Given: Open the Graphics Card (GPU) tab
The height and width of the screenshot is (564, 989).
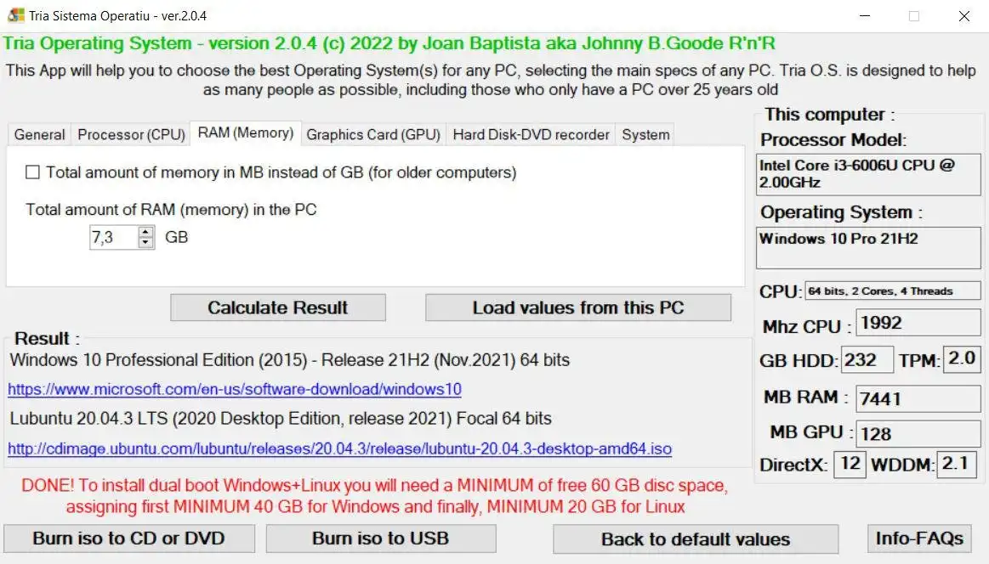Looking at the screenshot, I should pos(373,135).
